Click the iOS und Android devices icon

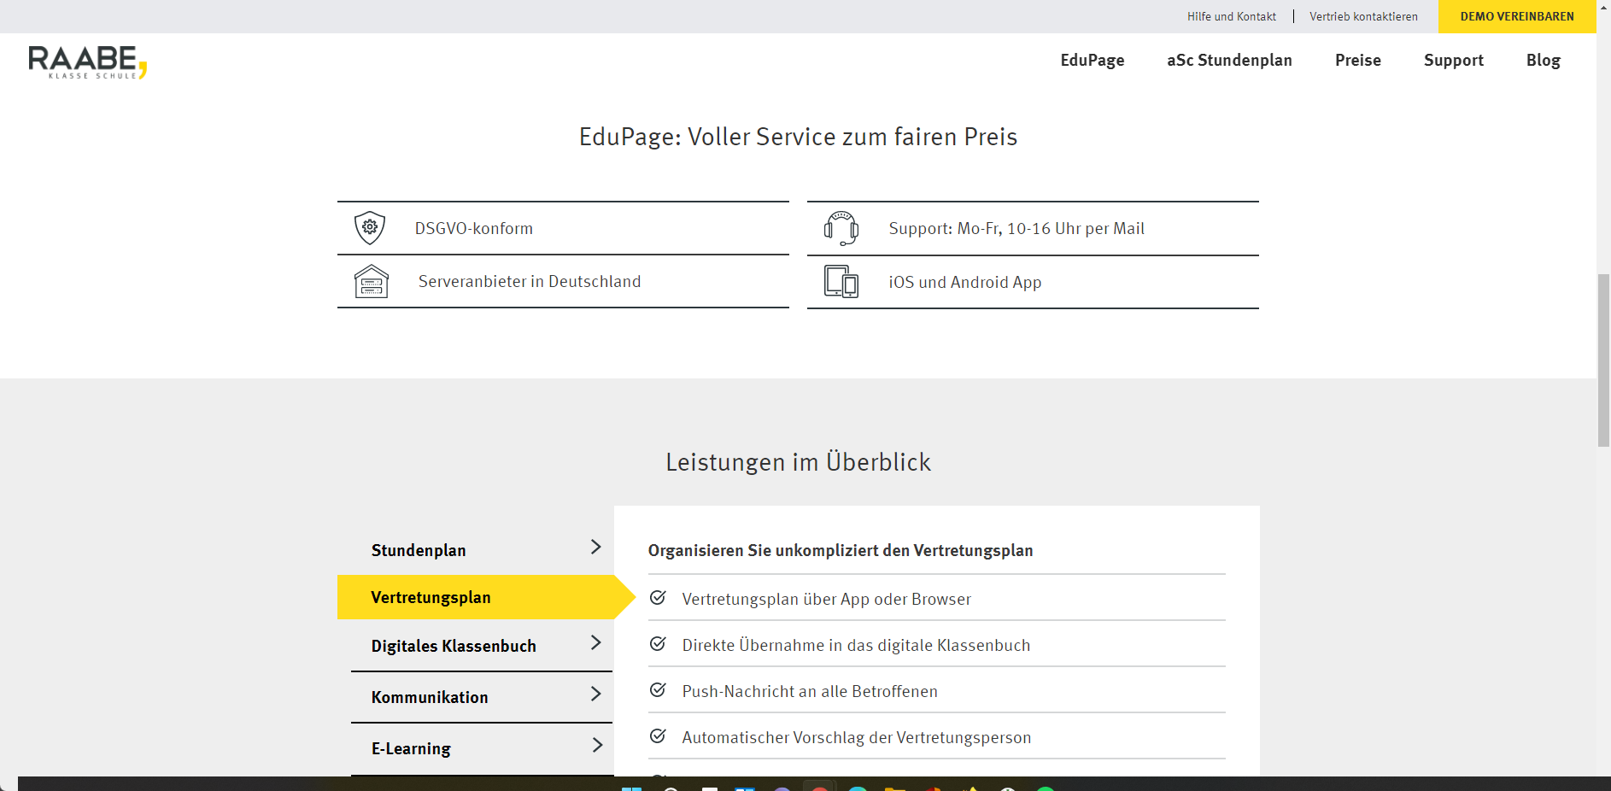(x=841, y=281)
